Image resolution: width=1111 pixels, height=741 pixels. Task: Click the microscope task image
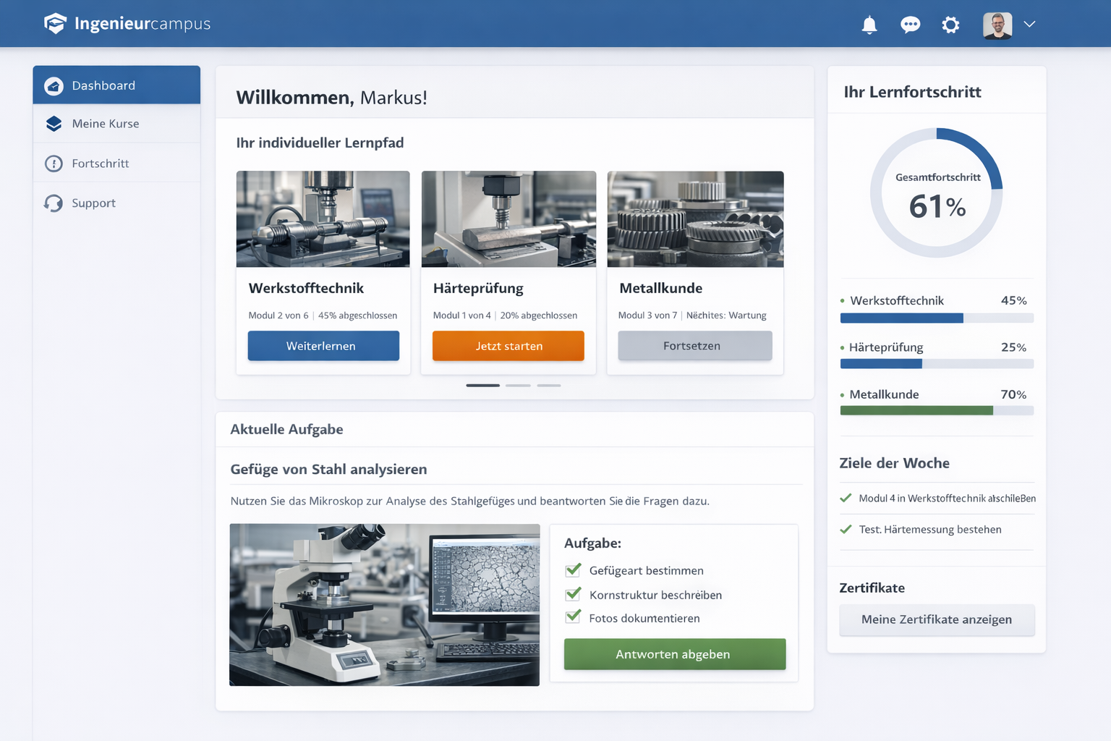pyautogui.click(x=384, y=605)
